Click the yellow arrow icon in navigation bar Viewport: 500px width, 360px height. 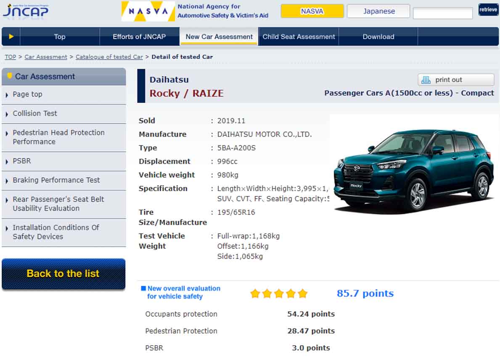(11, 37)
